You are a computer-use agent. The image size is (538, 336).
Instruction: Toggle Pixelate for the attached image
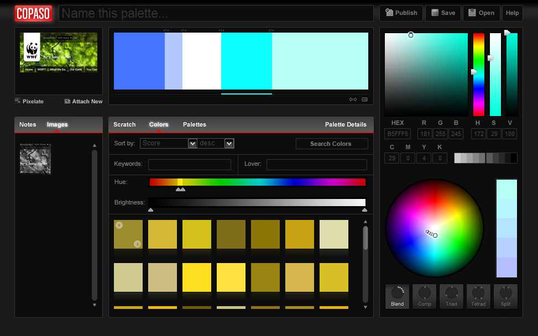29,101
